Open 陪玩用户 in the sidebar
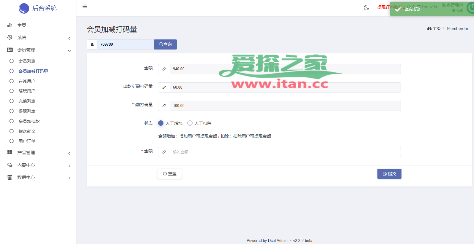Viewport: 474px width, 244px height. [x=27, y=91]
